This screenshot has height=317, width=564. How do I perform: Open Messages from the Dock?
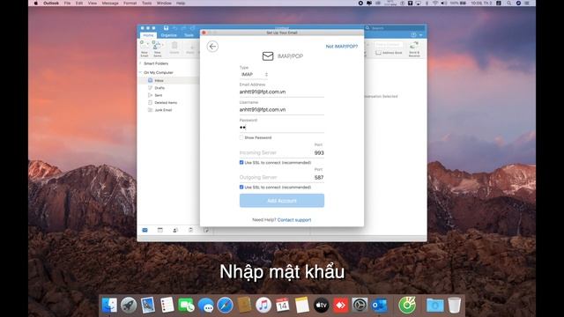[x=205, y=306]
